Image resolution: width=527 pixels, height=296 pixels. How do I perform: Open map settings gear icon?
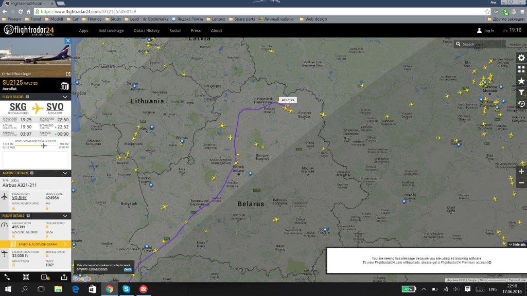[x=521, y=58]
